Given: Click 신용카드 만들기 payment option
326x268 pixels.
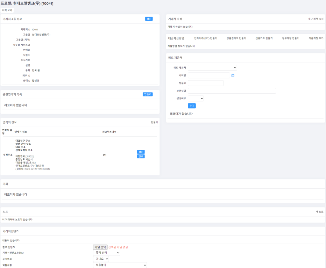Looking at the screenshot, I should coord(264,38).
